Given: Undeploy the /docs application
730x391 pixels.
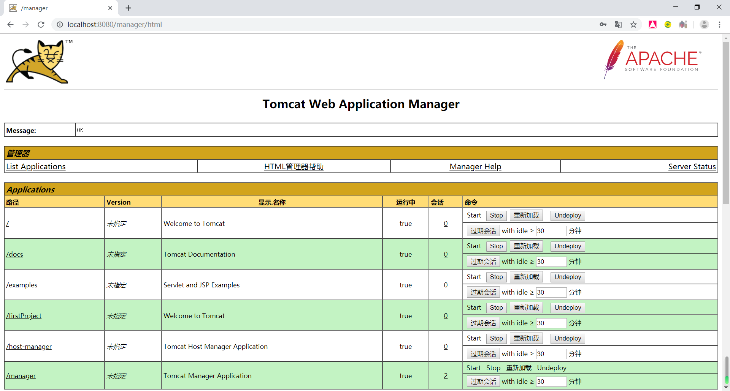Looking at the screenshot, I should point(568,246).
